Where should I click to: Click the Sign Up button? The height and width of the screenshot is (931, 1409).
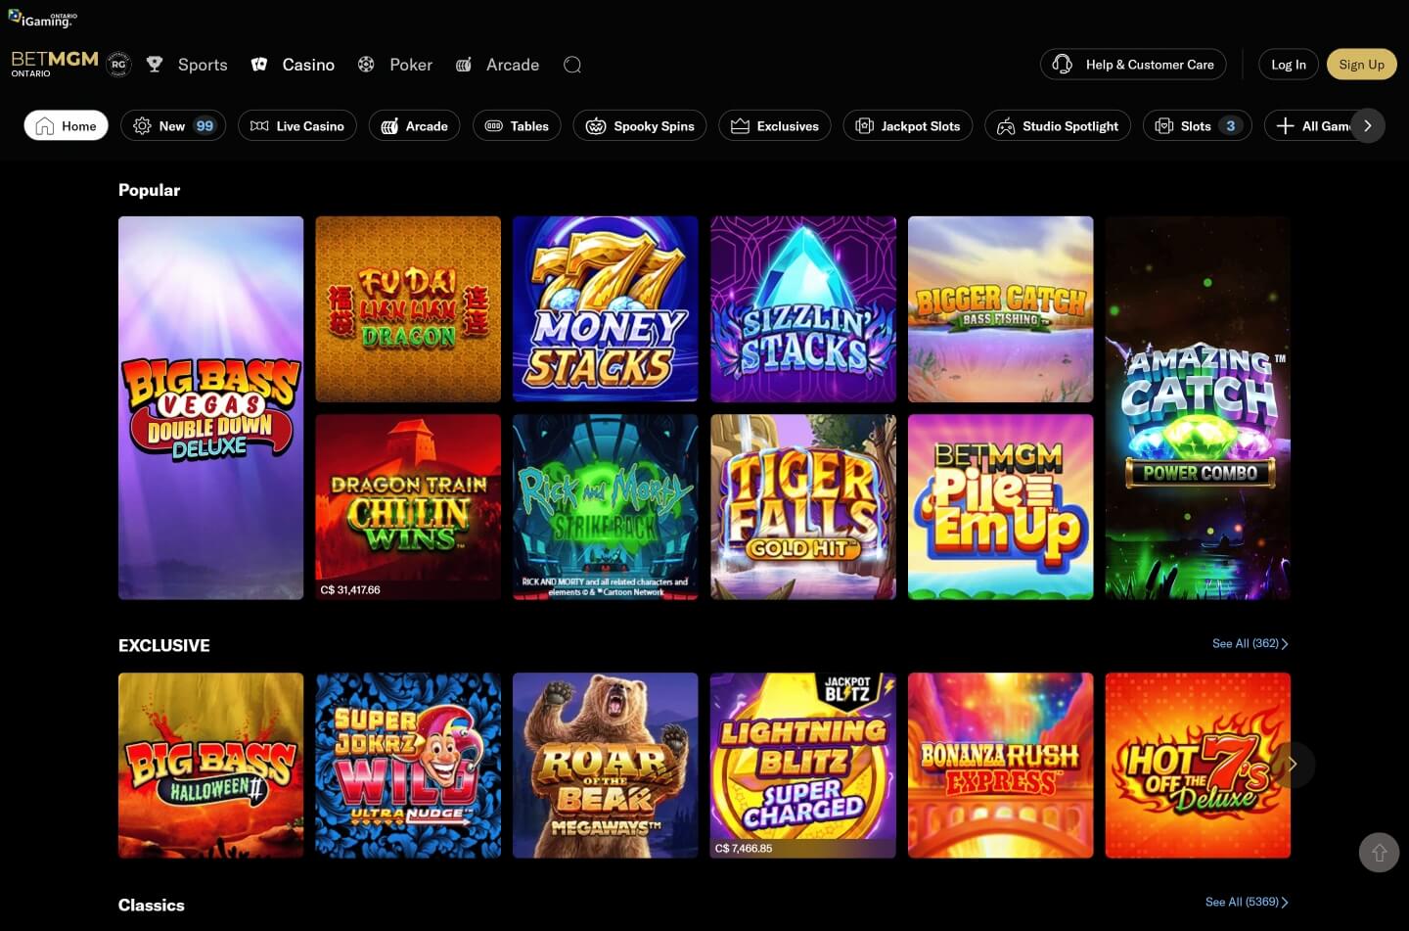pyautogui.click(x=1361, y=64)
